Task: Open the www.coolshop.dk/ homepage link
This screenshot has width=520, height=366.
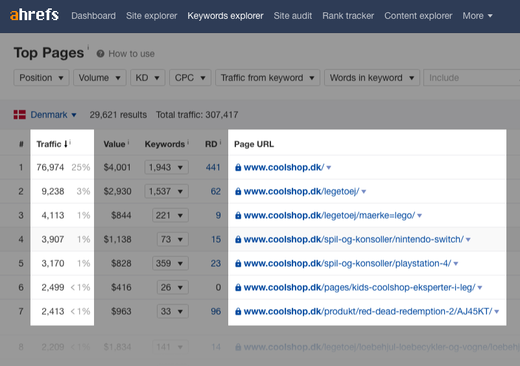Action: pos(284,167)
